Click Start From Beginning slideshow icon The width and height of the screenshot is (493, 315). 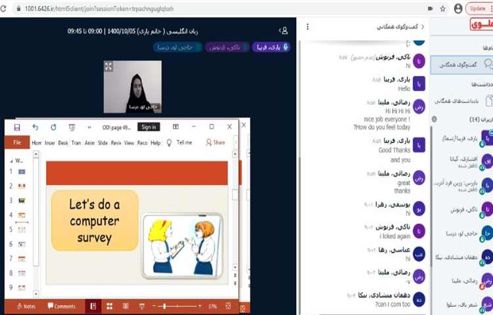click(72, 127)
